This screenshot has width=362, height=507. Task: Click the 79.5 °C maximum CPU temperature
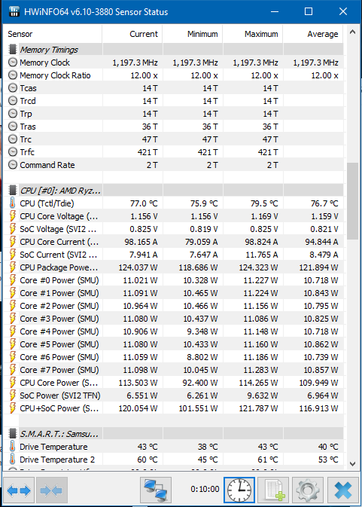[264, 203]
